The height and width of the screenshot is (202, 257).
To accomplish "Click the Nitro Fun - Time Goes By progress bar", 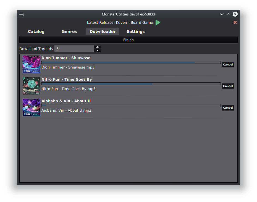I will point(131,84).
